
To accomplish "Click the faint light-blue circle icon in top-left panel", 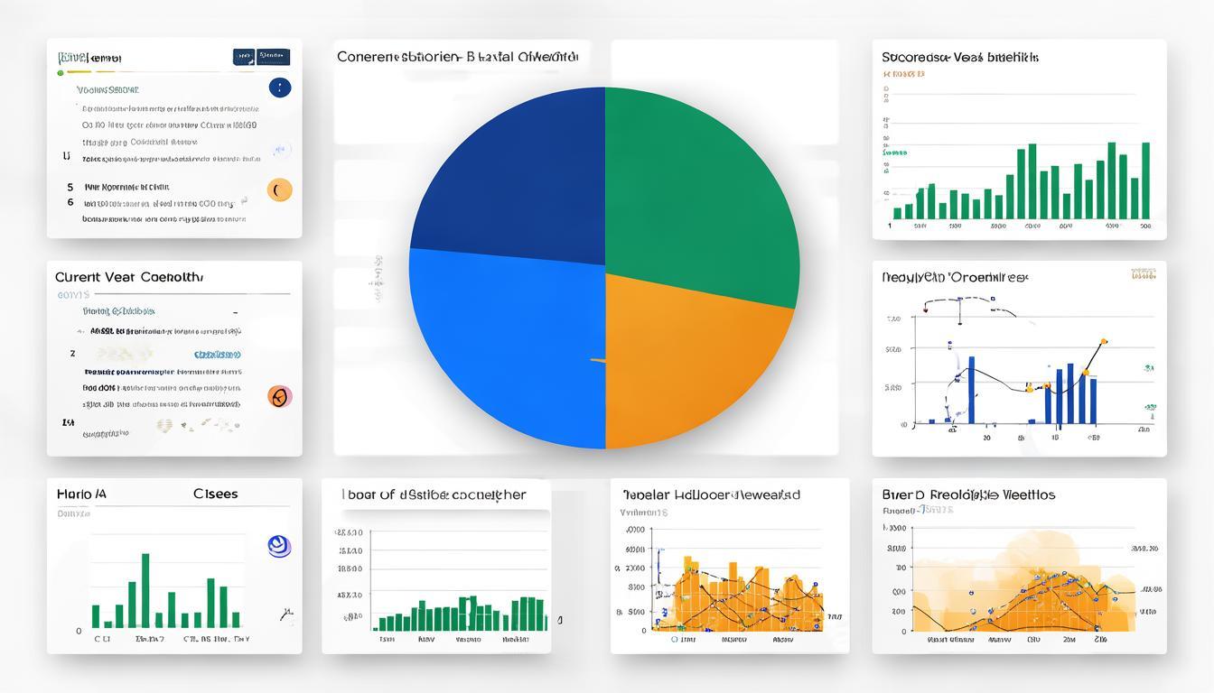I will point(282,150).
